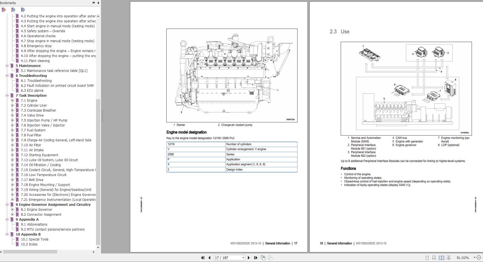Create a new bookmark with green plus icon
483x262 pixels.
point(13,10)
